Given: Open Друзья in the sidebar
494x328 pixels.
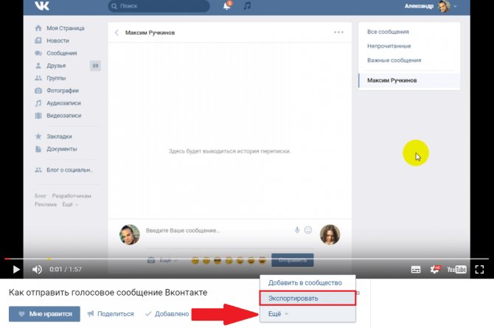Looking at the screenshot, I should (x=56, y=66).
